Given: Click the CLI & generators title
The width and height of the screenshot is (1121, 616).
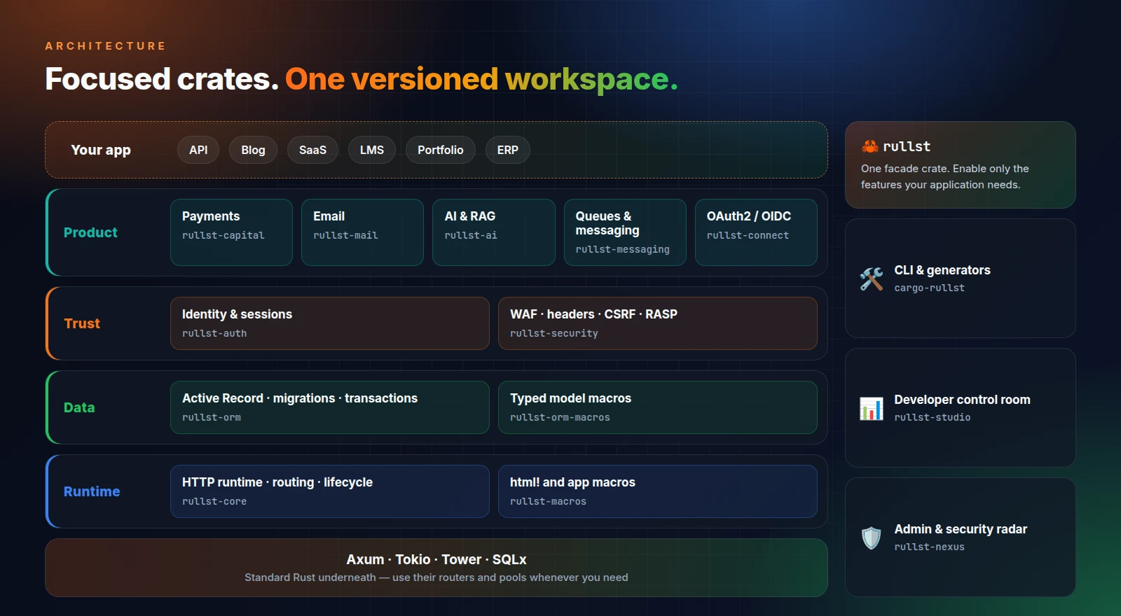Looking at the screenshot, I should point(942,270).
